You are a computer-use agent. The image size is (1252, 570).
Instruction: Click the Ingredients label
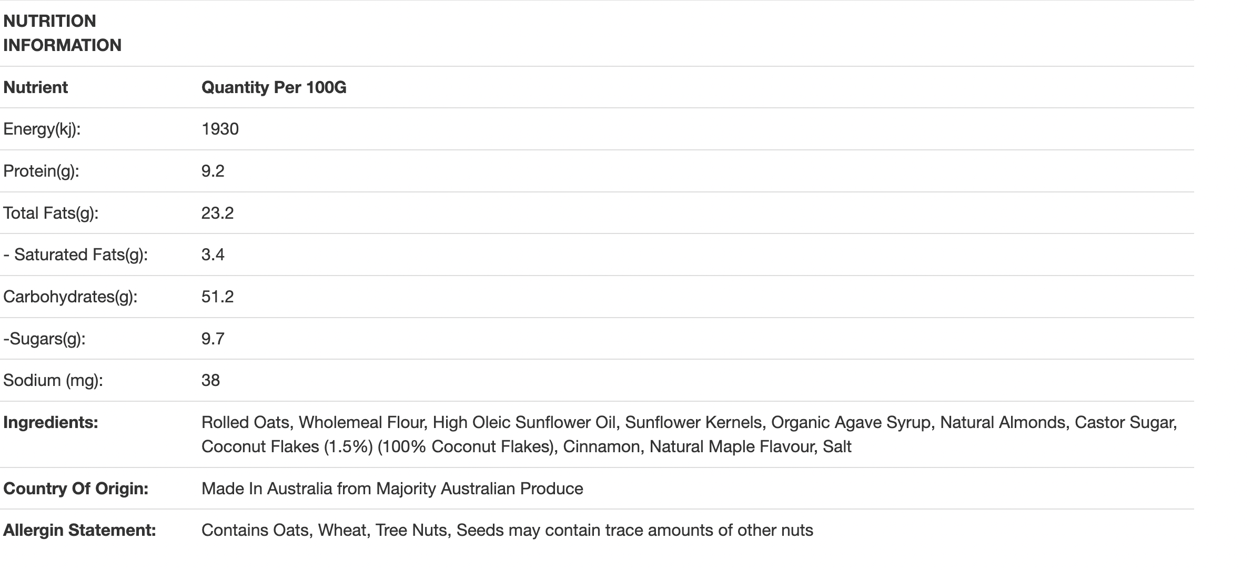tap(51, 422)
